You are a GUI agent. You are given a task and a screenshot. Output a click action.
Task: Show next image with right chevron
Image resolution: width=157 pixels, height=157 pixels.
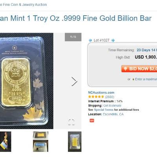(x=75, y=81)
